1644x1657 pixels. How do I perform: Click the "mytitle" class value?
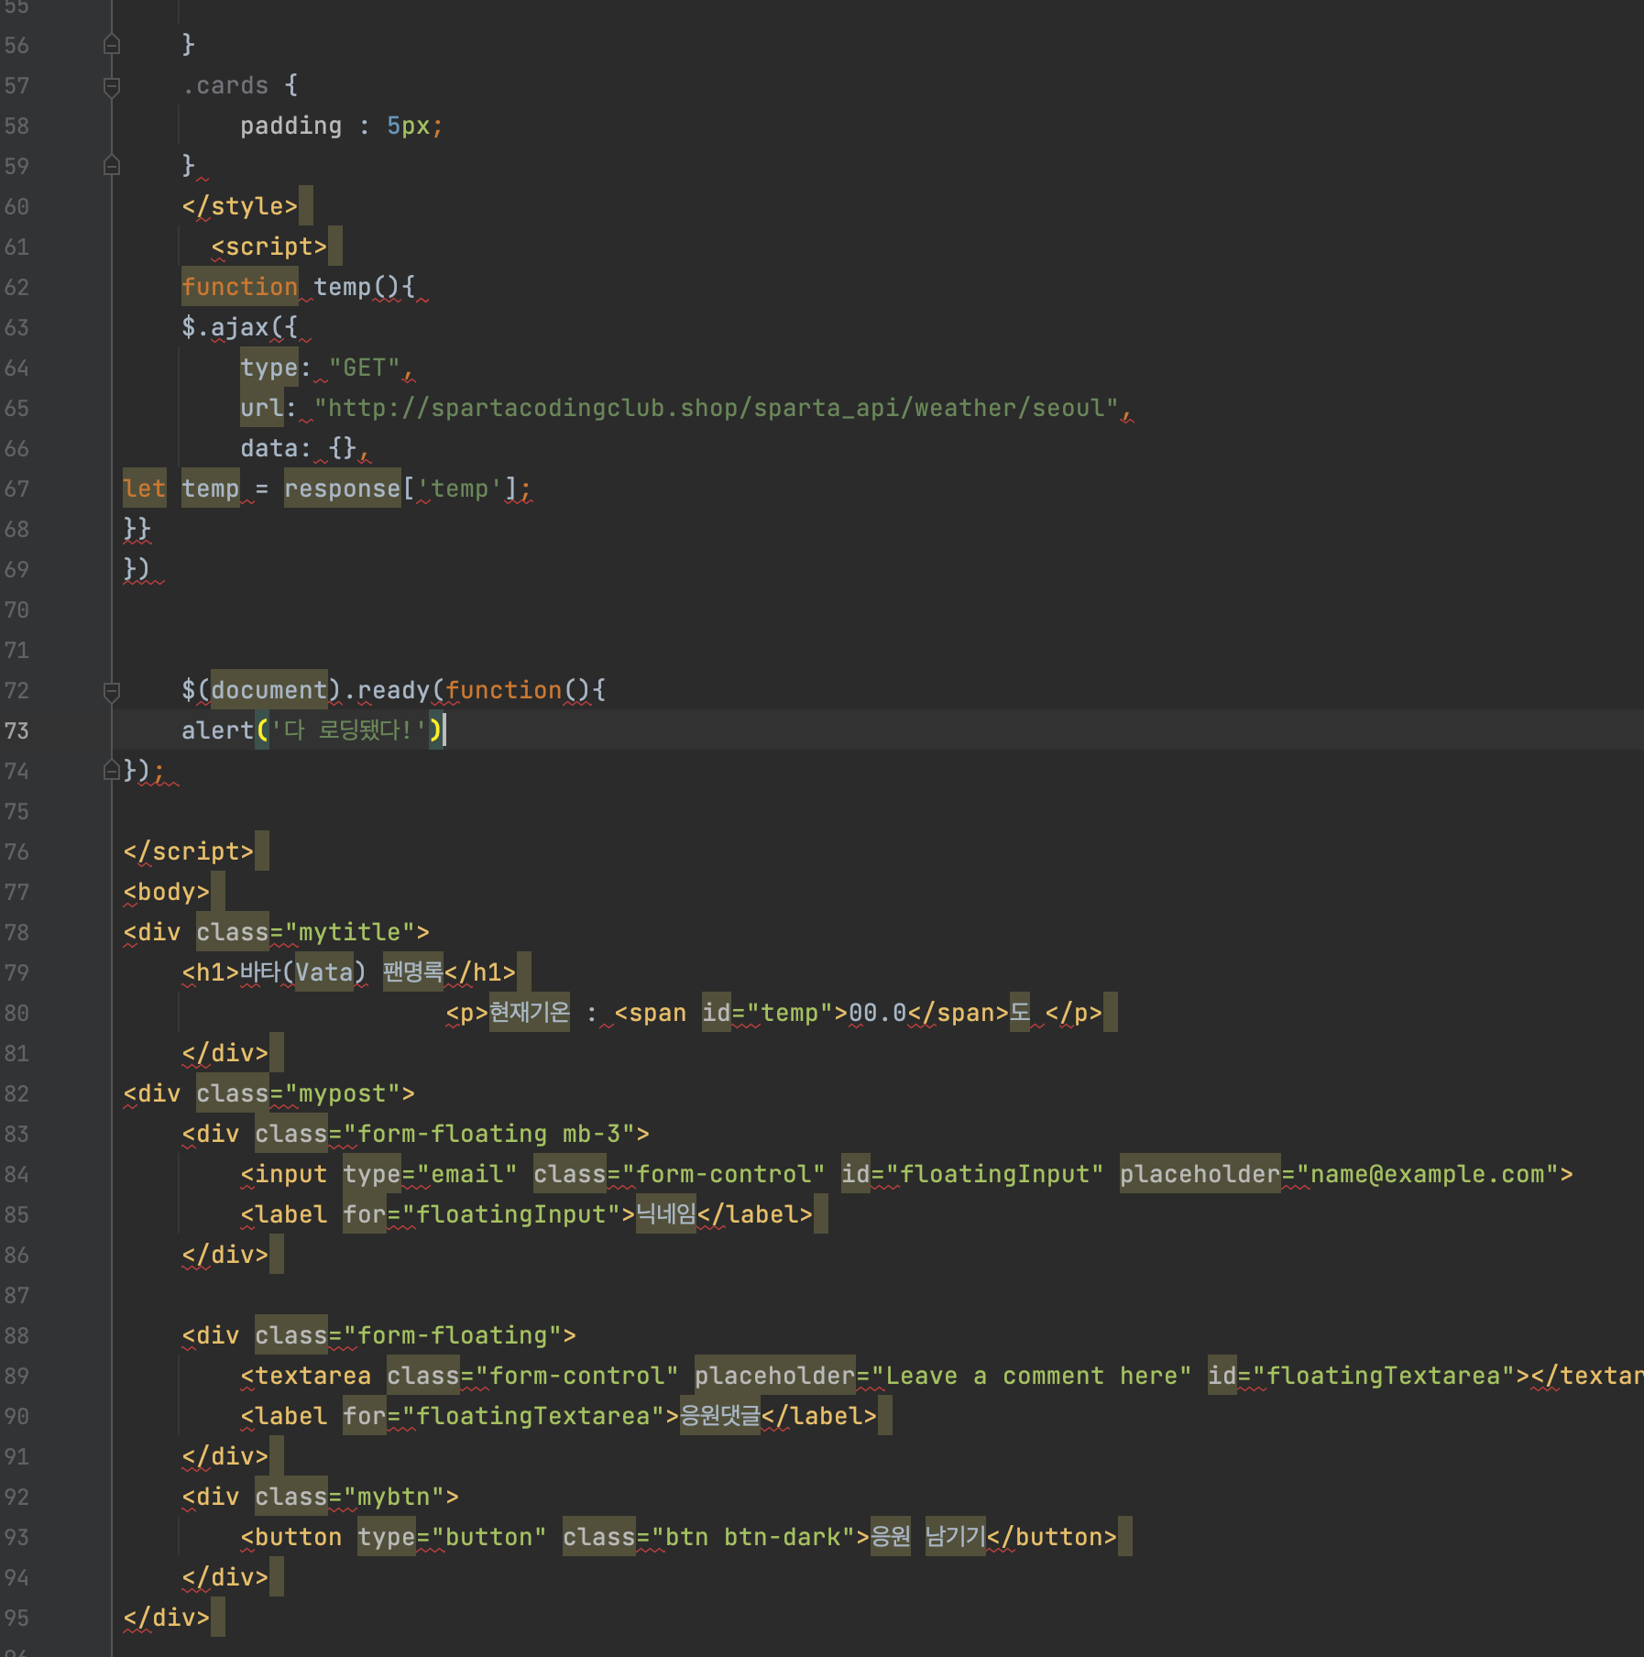(350, 932)
